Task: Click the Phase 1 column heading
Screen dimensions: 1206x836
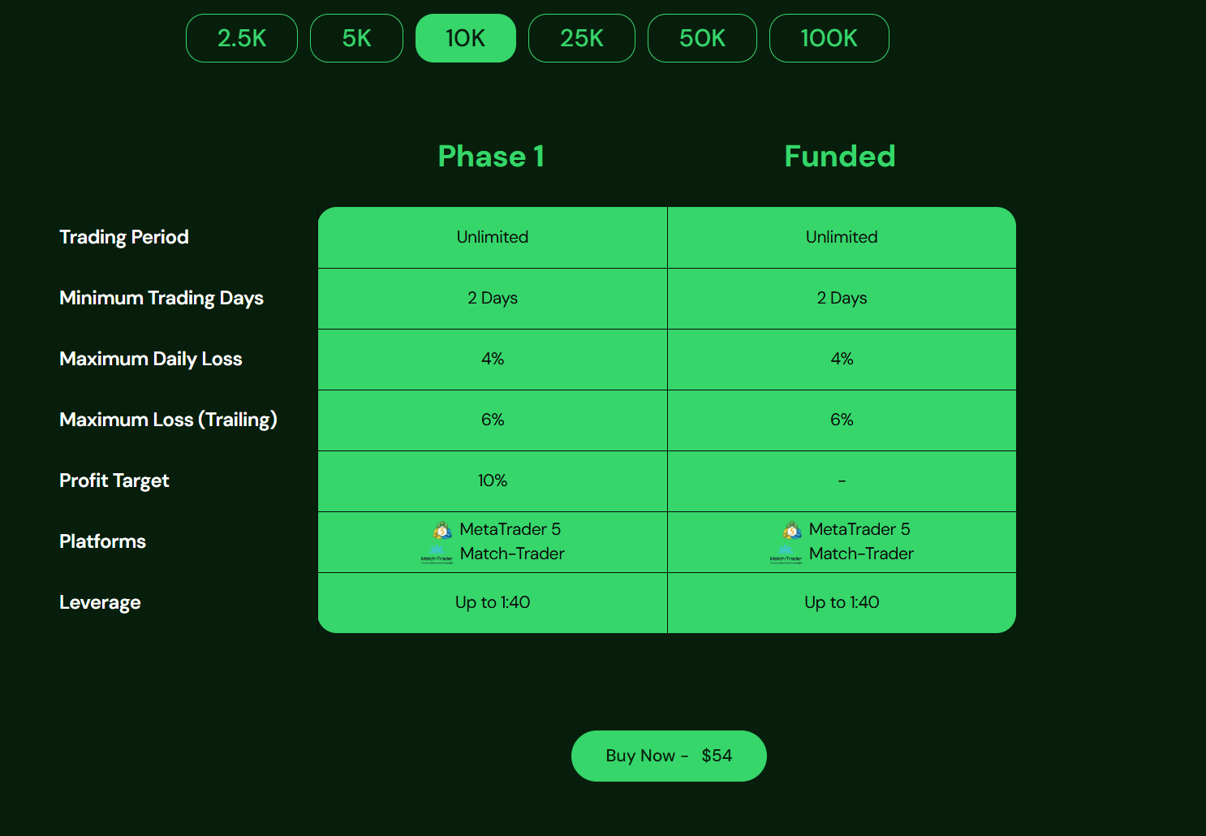Action: point(491,157)
